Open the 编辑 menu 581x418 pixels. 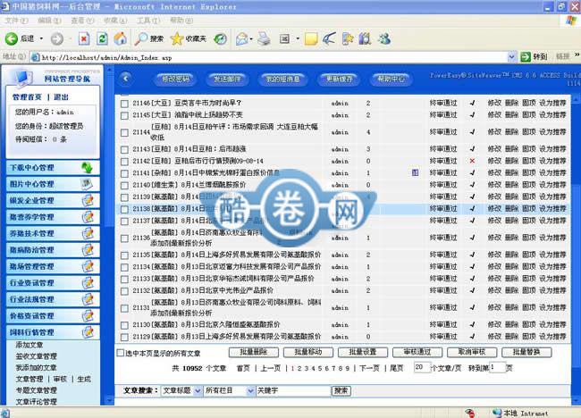(x=49, y=21)
